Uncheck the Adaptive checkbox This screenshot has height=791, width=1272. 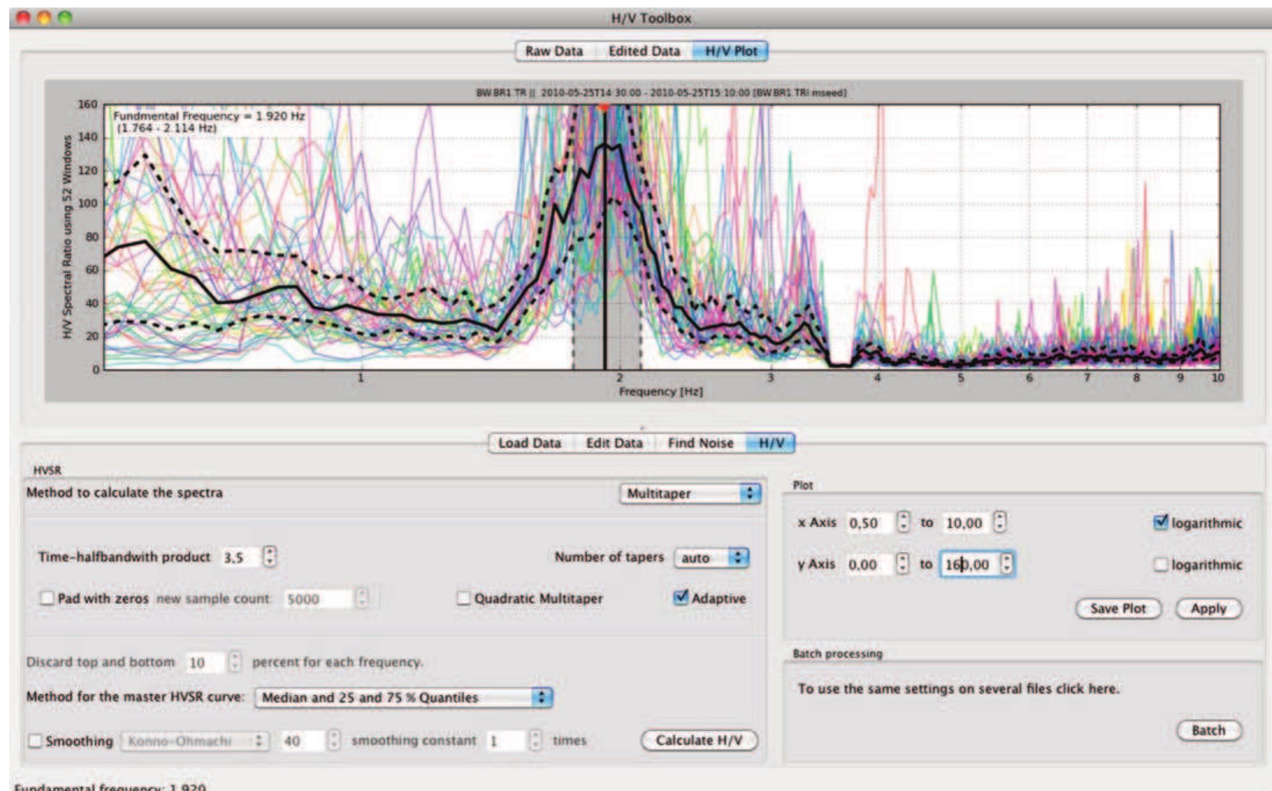tap(681, 597)
